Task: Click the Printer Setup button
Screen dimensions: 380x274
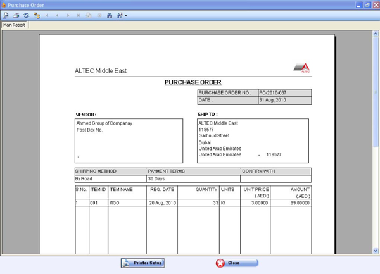Action: tap(142, 263)
